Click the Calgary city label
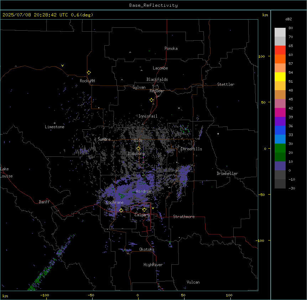The image size is (307, 300). tap(142, 215)
